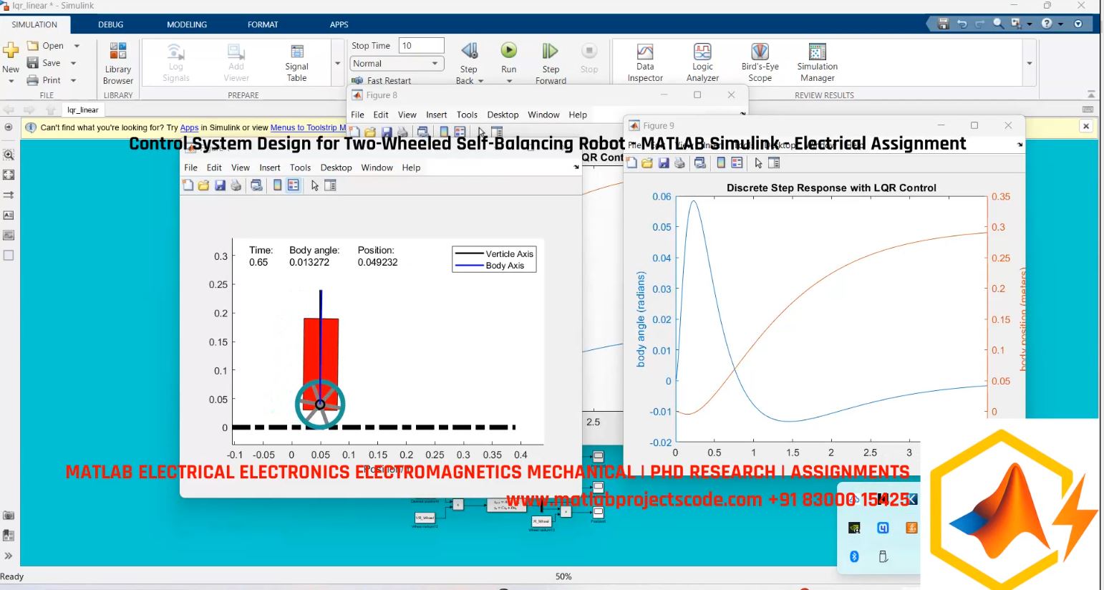This screenshot has height=590, width=1104.
Task: Open the Simulation Manager
Action: pos(815,62)
